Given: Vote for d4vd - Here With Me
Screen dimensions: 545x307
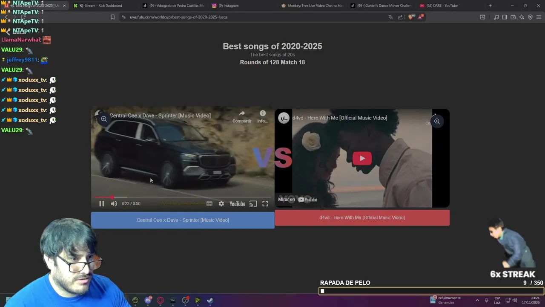Looking at the screenshot, I should pyautogui.click(x=362, y=217).
